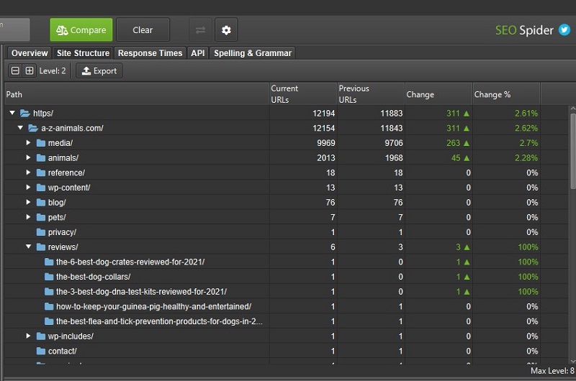Expand the animals/ folder
This screenshot has width=576, height=381.
tap(28, 157)
